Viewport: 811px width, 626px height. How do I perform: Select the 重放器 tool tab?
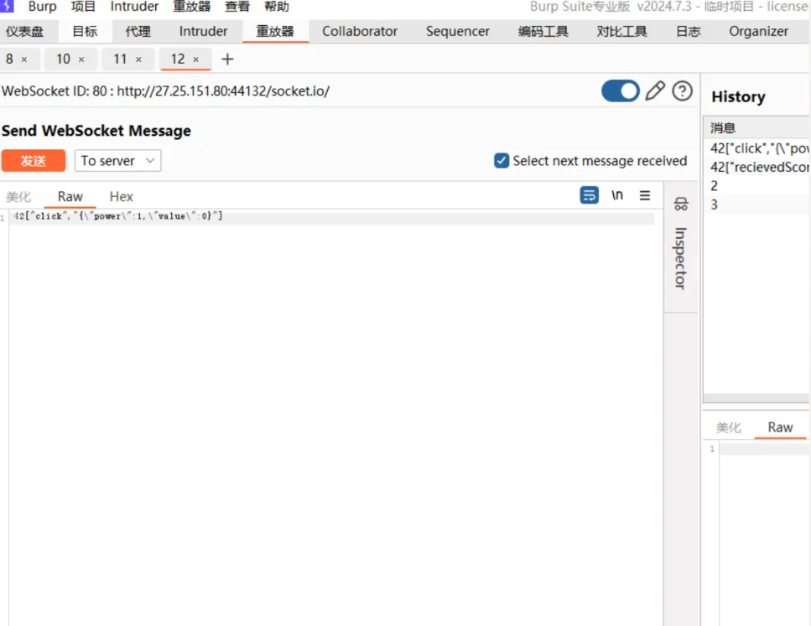click(x=275, y=32)
